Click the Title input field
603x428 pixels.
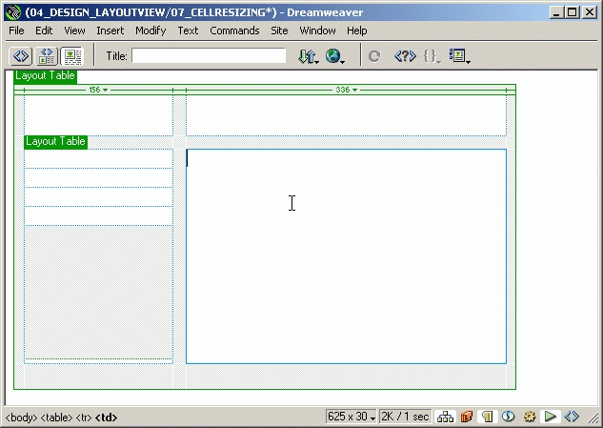point(209,56)
